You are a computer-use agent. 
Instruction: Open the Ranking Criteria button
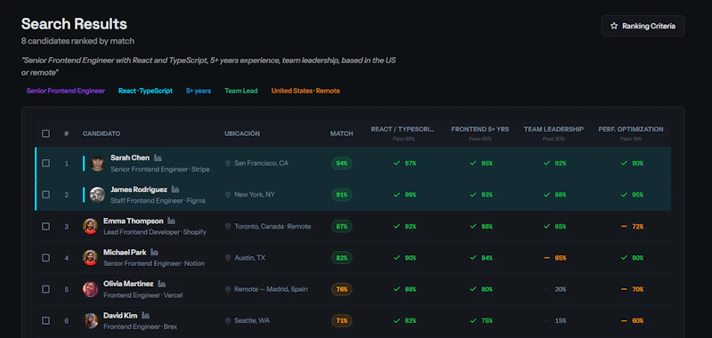(643, 26)
